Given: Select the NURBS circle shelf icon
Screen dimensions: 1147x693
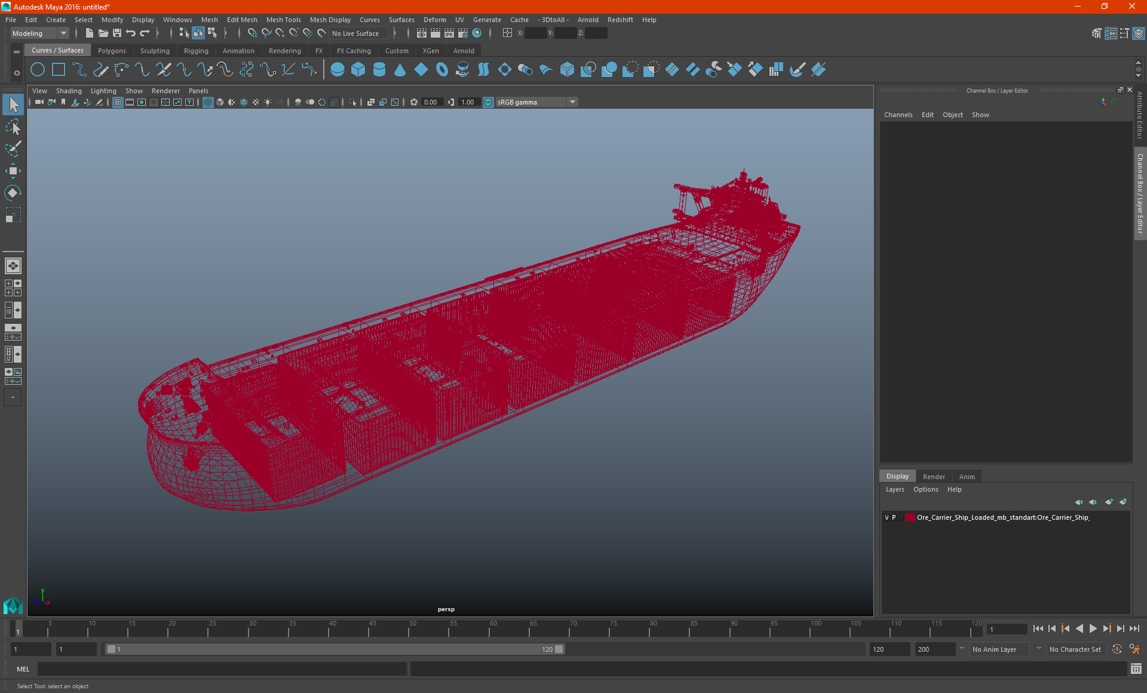Looking at the screenshot, I should click(x=38, y=70).
